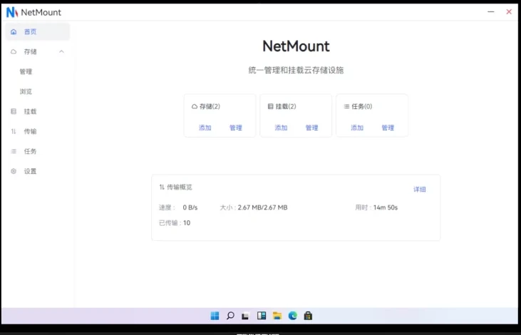
Task: Click 添加 in the 任务(0) card
Action: coord(357,128)
